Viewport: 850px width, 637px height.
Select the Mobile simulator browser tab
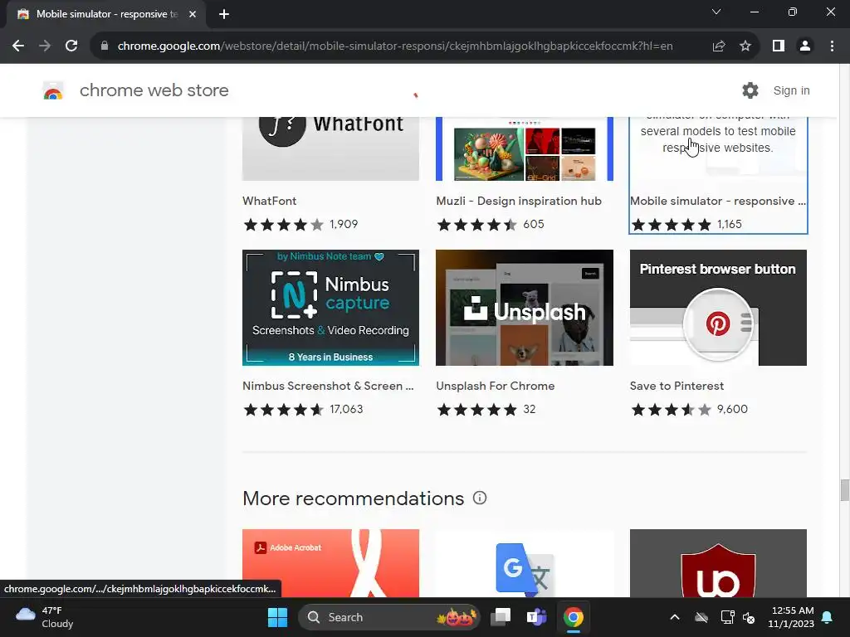106,14
